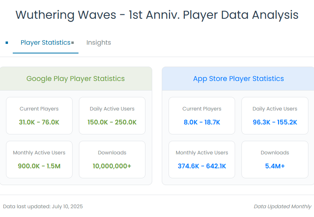Switch to the Insights tab
Screen dimensions: 314x217
tap(98, 43)
